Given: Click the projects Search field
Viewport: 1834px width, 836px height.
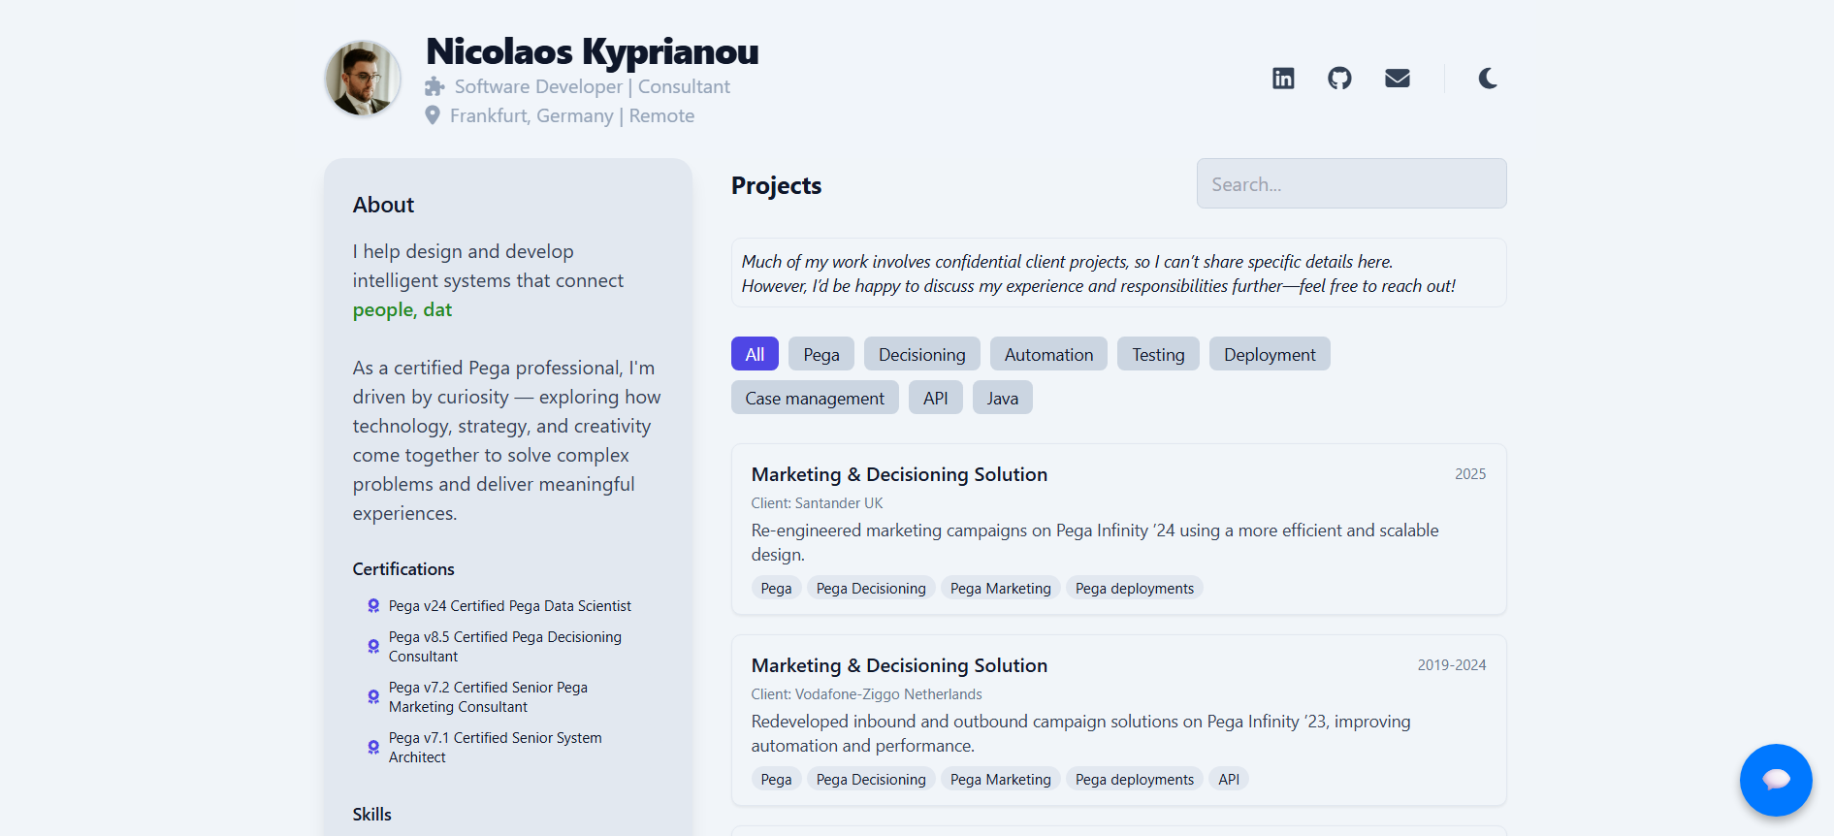Looking at the screenshot, I should [1351, 184].
